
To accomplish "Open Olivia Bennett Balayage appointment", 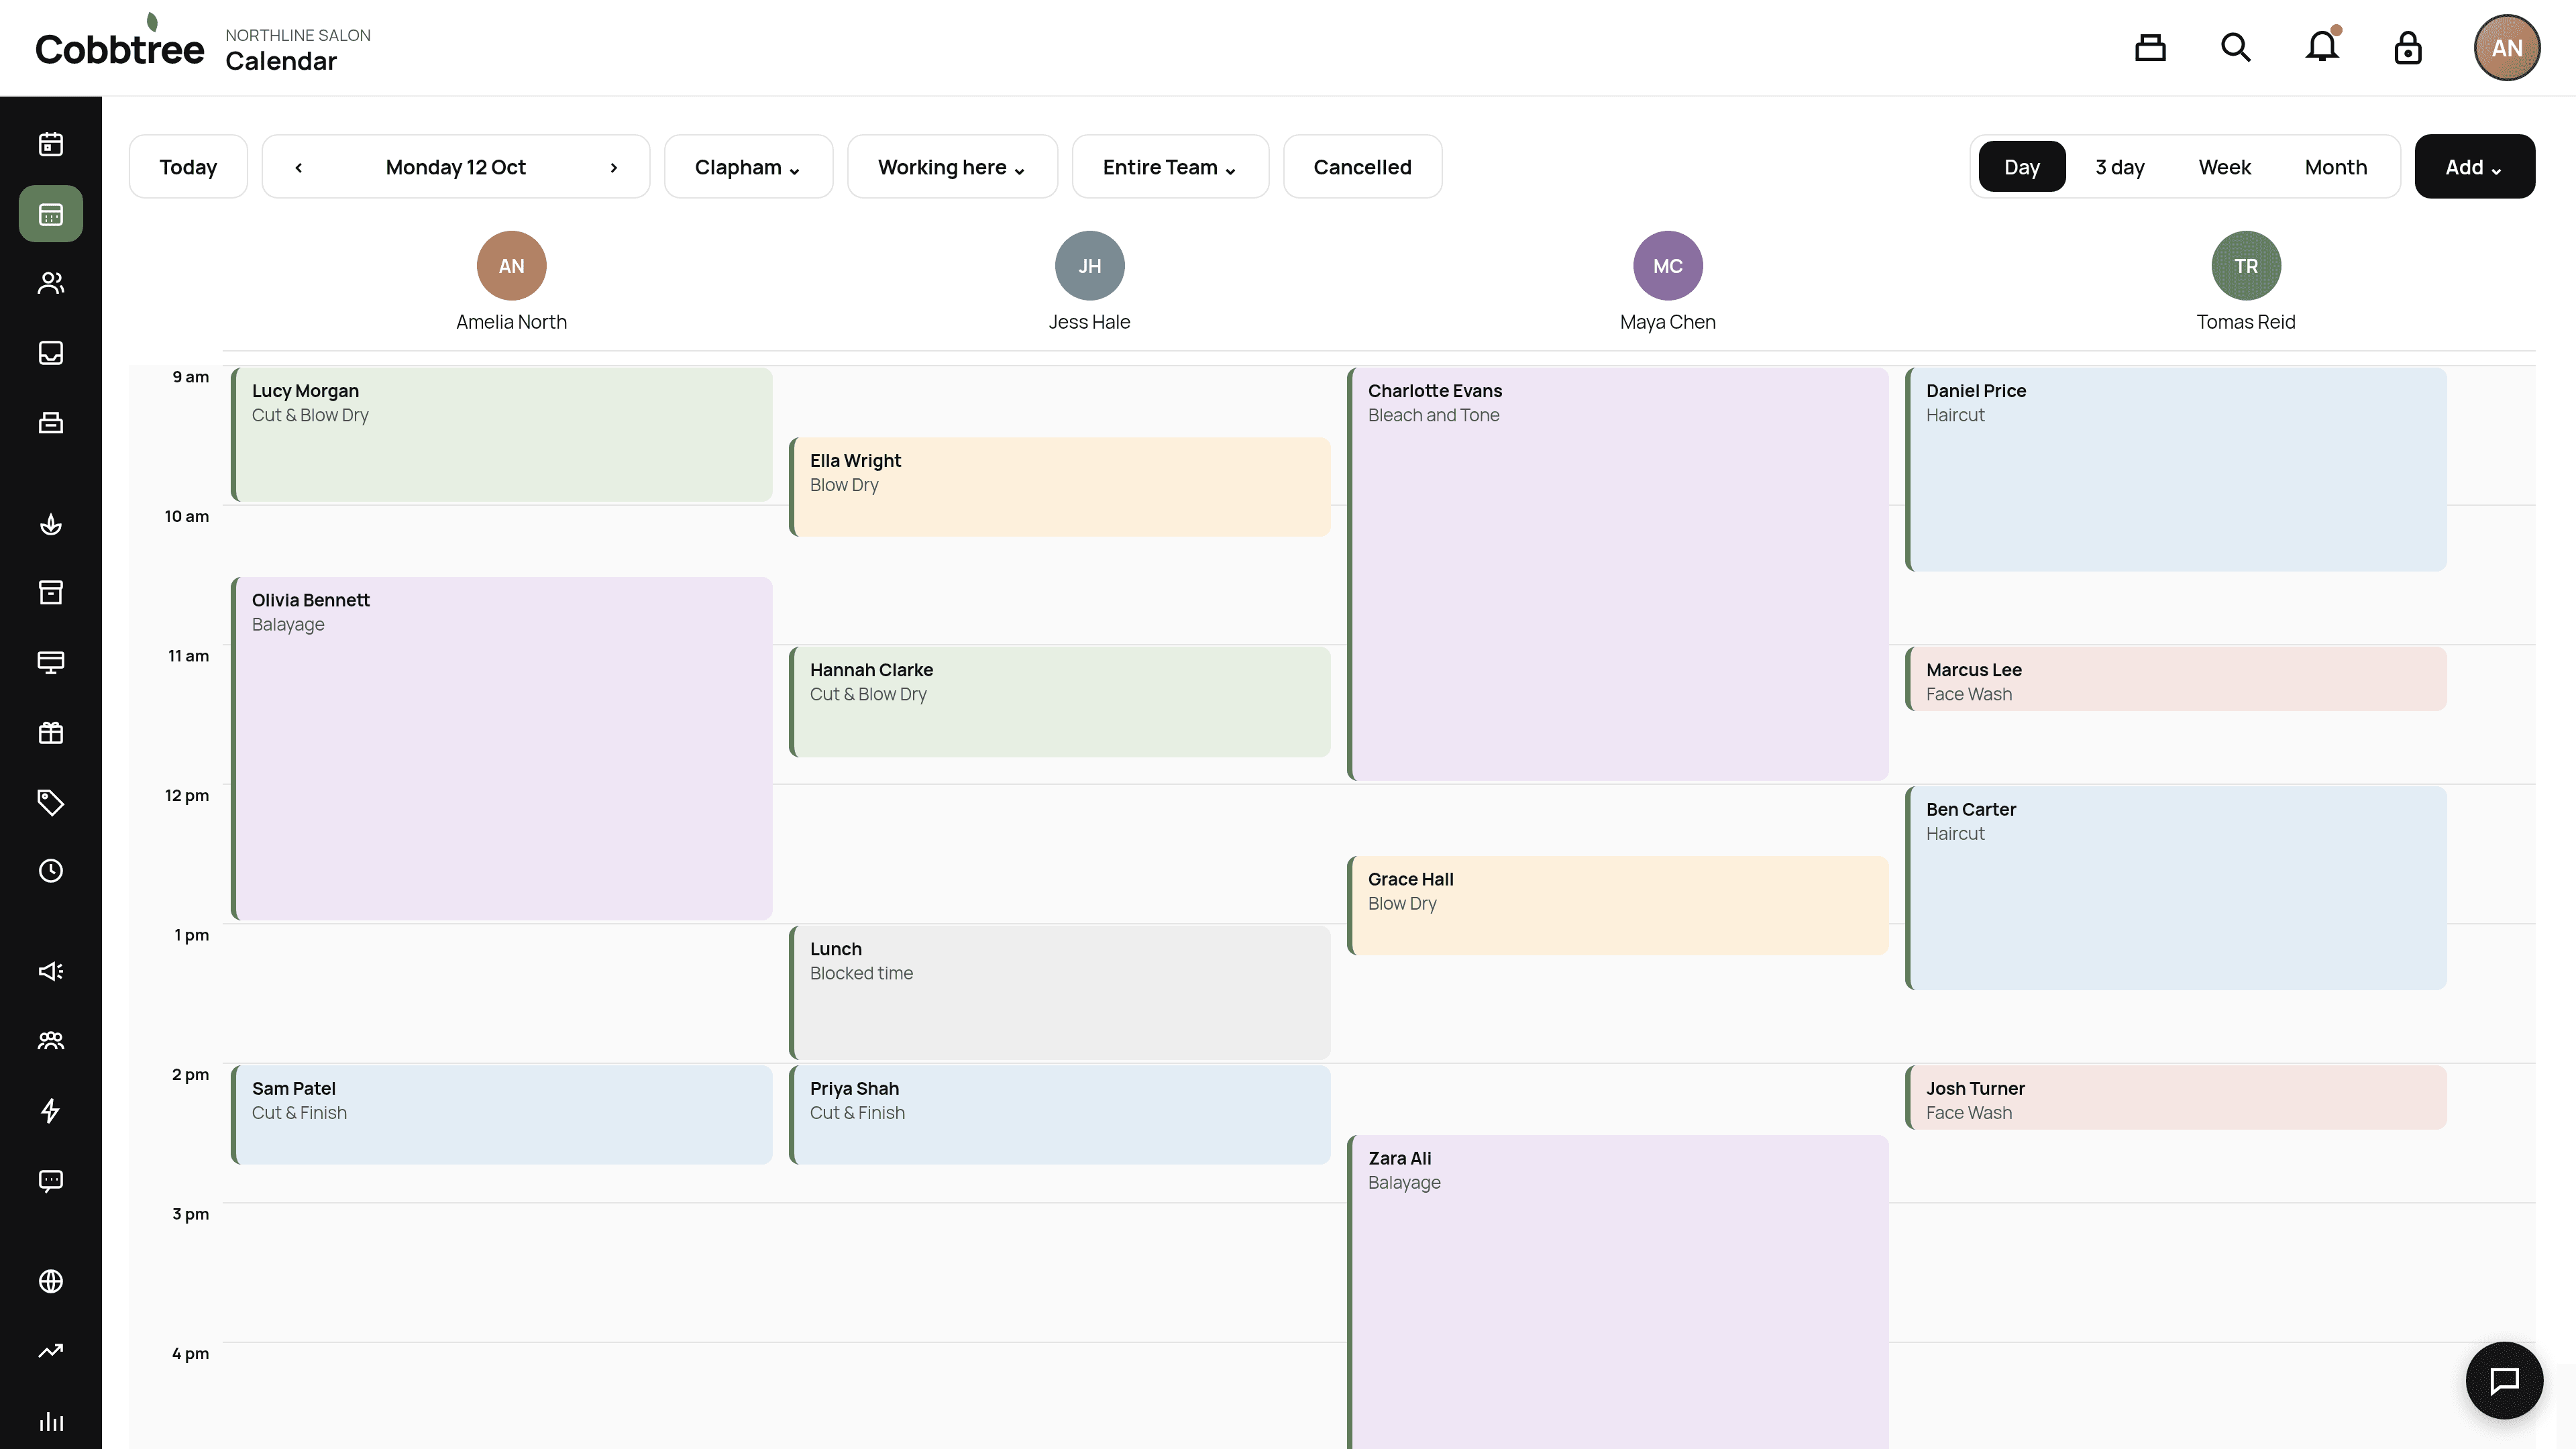I will [x=502, y=748].
